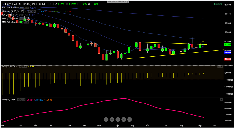This screenshot has height=128, width=234.
Task: Hide the EMA (7, close) indicator
Action: [20, 19]
